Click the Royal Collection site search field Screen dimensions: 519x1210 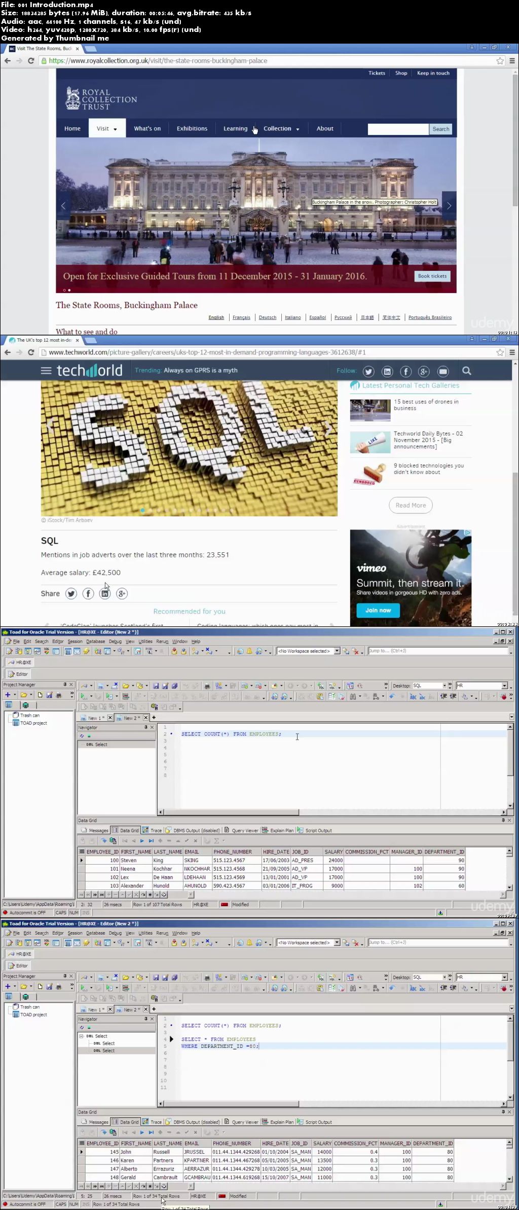click(x=398, y=129)
